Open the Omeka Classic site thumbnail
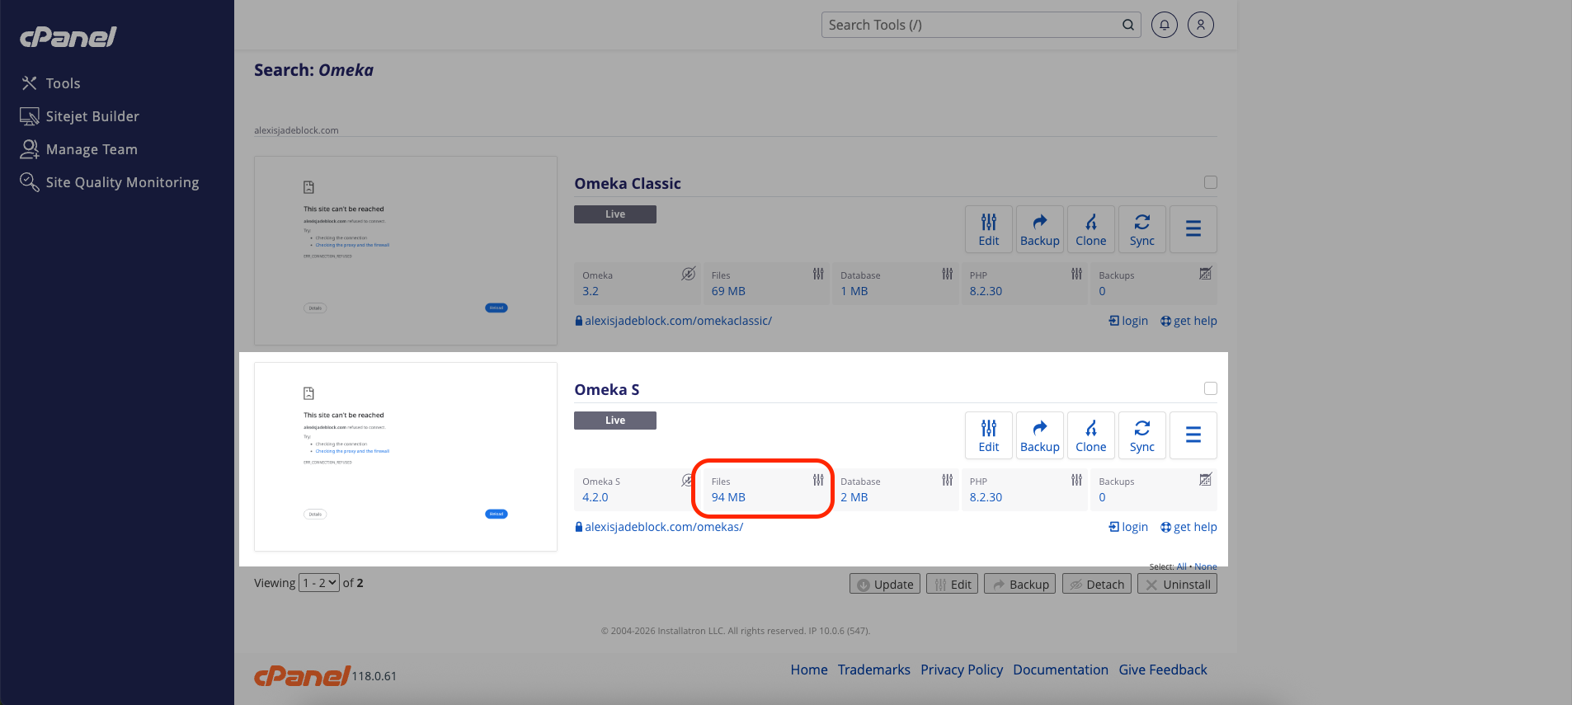This screenshot has width=1572, height=705. pos(406,251)
